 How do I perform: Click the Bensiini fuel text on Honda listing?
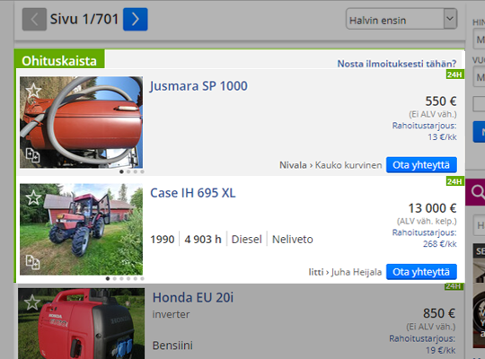click(x=172, y=346)
